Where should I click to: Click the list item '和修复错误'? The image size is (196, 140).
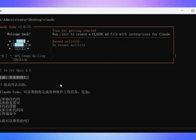point(11,103)
